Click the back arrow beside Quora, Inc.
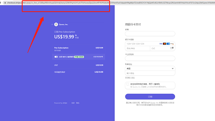Screen dimensions: 215x121 [x=52, y=24]
